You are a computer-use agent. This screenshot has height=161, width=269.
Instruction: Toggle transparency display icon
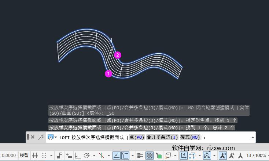[150, 156]
